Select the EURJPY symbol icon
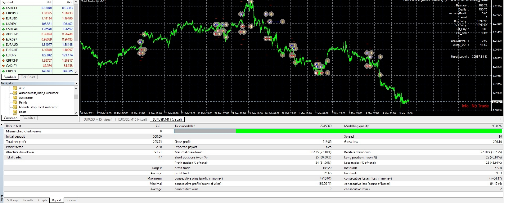This screenshot has height=203, width=505. (x=3, y=55)
